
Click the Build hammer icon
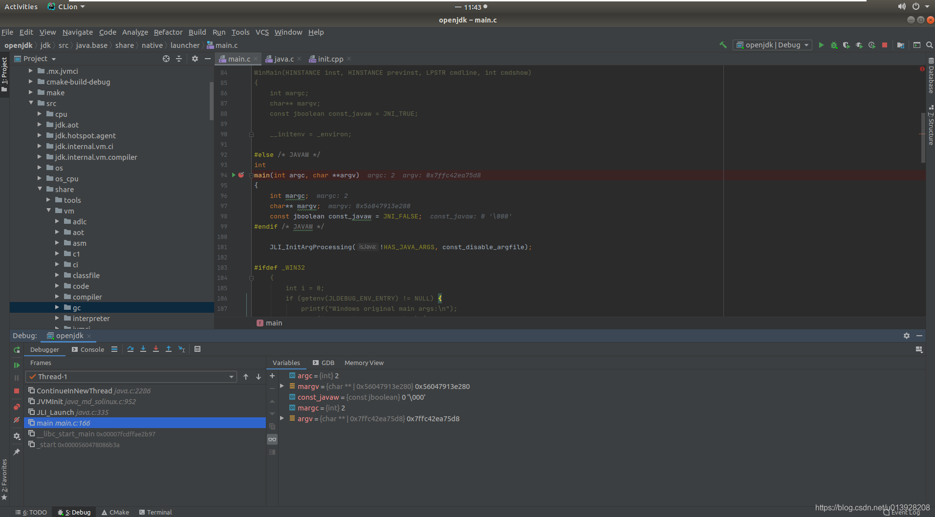pos(723,45)
